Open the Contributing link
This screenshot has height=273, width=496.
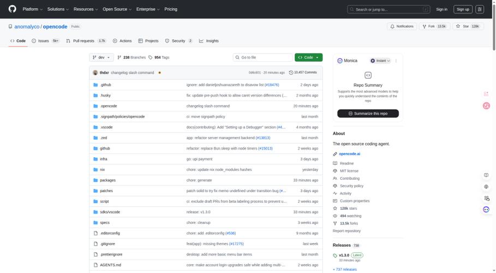click(x=350, y=179)
